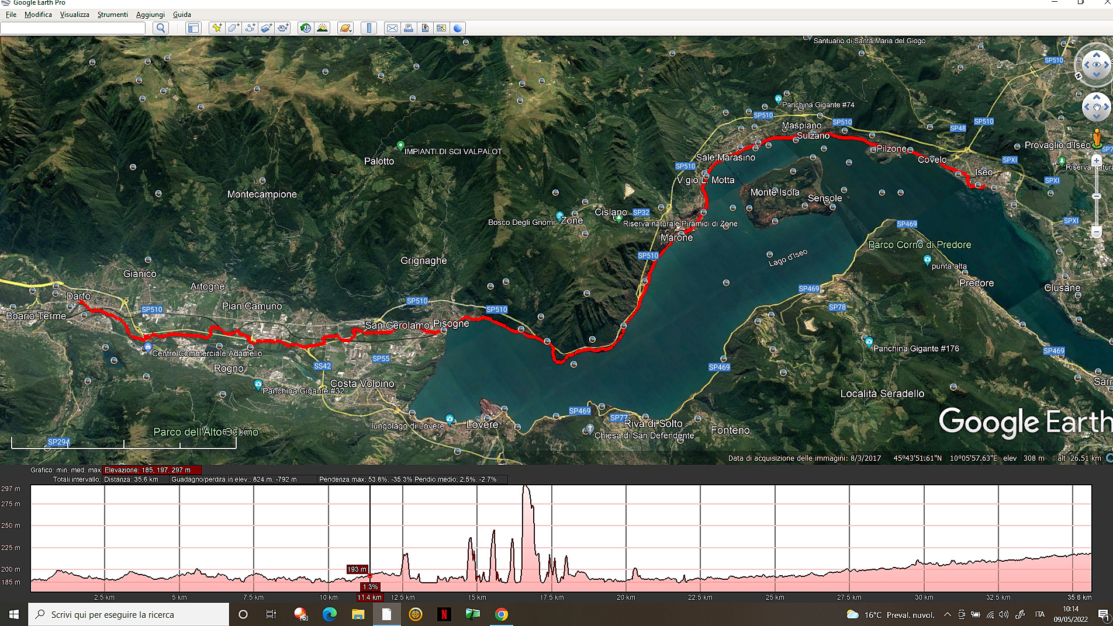Add a new placemark with pushpin icon
This screenshot has height=626, width=1113.
click(x=217, y=28)
